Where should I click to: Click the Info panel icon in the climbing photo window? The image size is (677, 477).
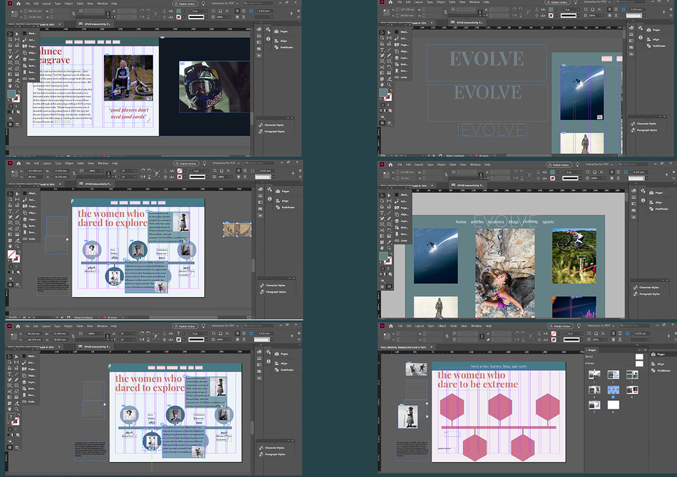click(643, 200)
